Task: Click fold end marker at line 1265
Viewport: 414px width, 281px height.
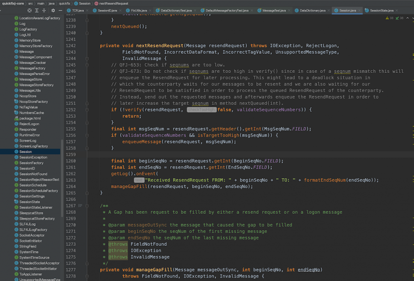Action: [x=87, y=193]
